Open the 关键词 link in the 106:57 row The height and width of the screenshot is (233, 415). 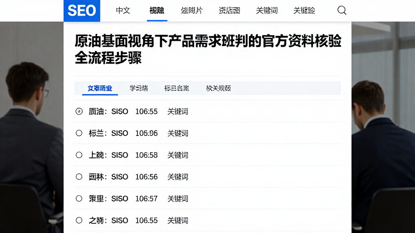(178, 199)
